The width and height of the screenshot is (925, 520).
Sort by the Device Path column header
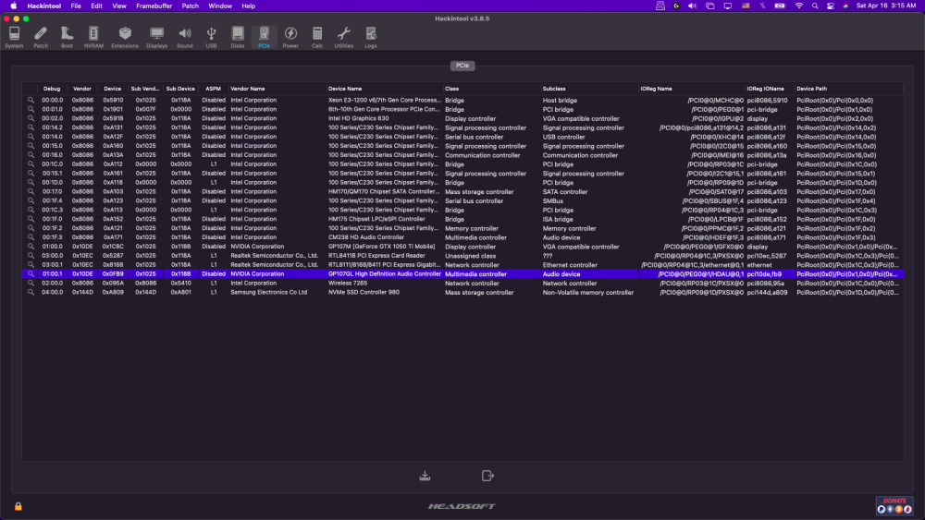coord(848,89)
